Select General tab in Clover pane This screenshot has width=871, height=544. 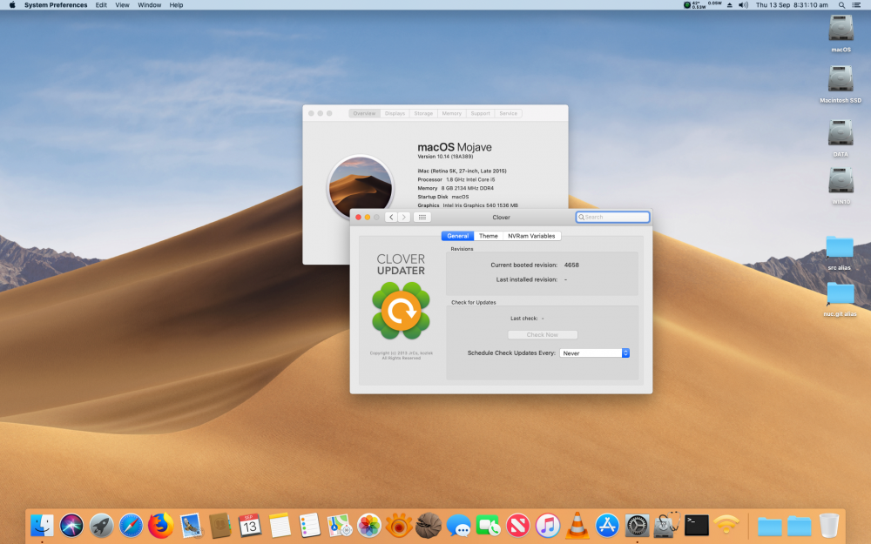(458, 236)
